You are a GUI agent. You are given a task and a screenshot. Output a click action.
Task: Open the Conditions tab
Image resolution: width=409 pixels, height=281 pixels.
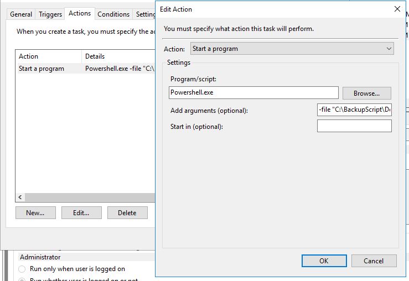[x=113, y=14]
